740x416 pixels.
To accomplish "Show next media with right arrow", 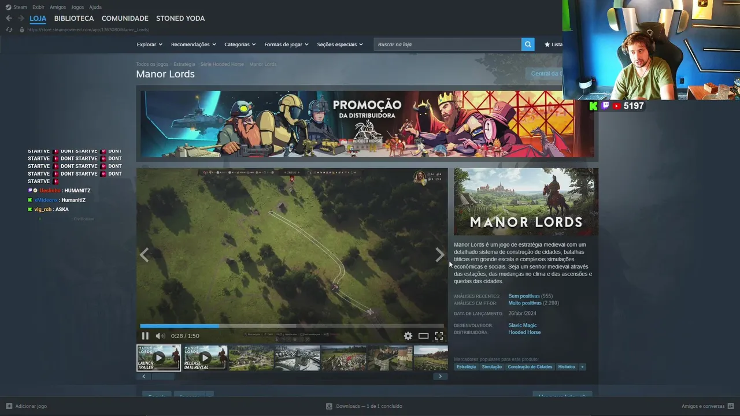I will click(x=440, y=255).
